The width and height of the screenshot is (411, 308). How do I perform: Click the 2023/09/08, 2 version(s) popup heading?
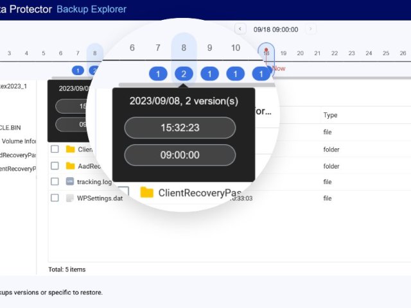click(x=184, y=101)
